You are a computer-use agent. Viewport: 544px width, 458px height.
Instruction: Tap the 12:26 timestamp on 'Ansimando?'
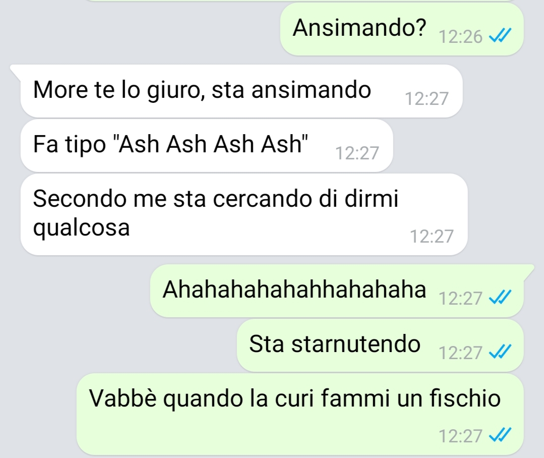pos(460,36)
